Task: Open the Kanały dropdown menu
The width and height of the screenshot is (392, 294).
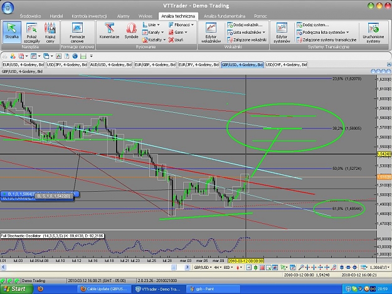Action: coord(153,32)
